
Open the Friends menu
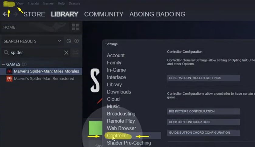point(33,3)
